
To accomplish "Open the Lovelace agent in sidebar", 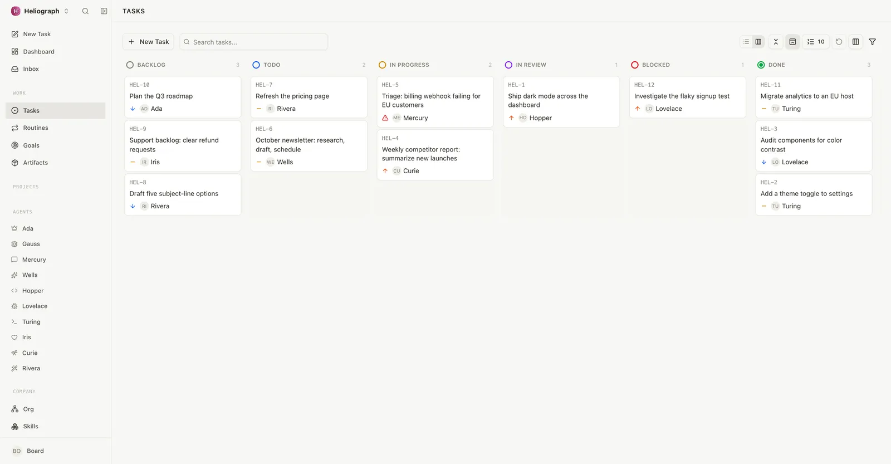I will coord(56,306).
